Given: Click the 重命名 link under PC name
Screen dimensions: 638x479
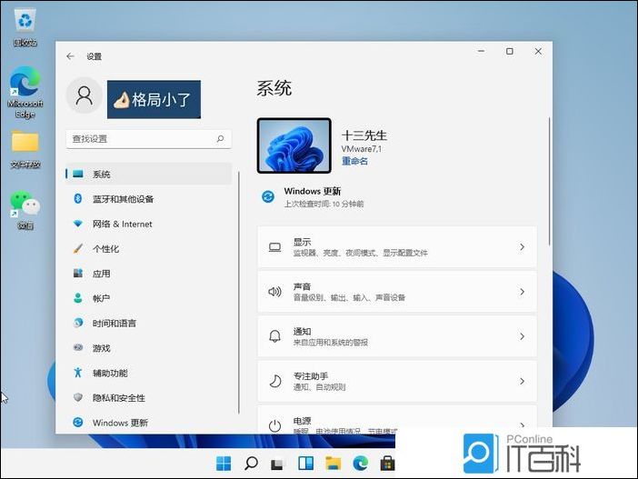Looking at the screenshot, I should click(x=354, y=161).
